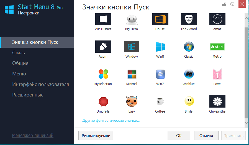
Task: Click the scrollbar down arrow
Action: click(x=246, y=123)
